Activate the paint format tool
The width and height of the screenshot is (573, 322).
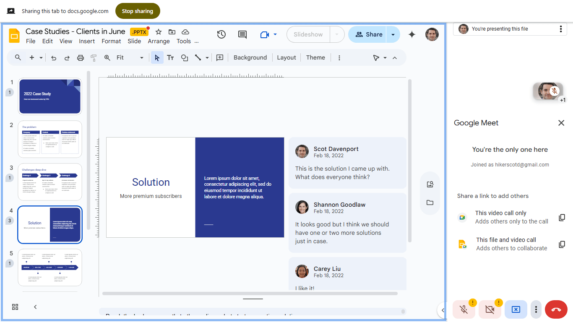coord(94,57)
